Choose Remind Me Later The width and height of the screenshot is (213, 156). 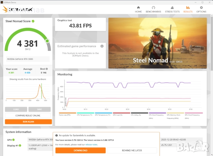132,150
